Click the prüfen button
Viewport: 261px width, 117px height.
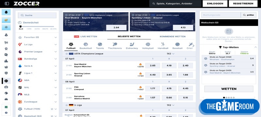coord(249,15)
